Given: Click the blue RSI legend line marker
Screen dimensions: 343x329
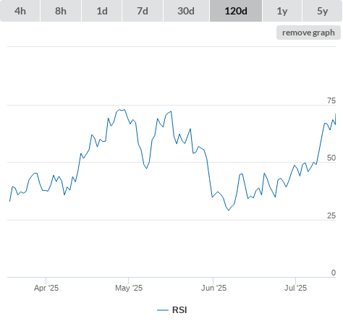Looking at the screenshot, I should click(x=163, y=310).
